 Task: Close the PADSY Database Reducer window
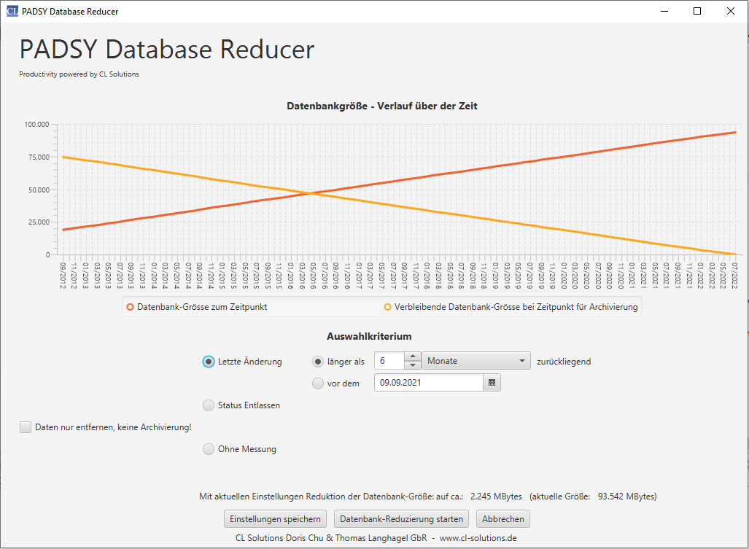pyautogui.click(x=731, y=11)
